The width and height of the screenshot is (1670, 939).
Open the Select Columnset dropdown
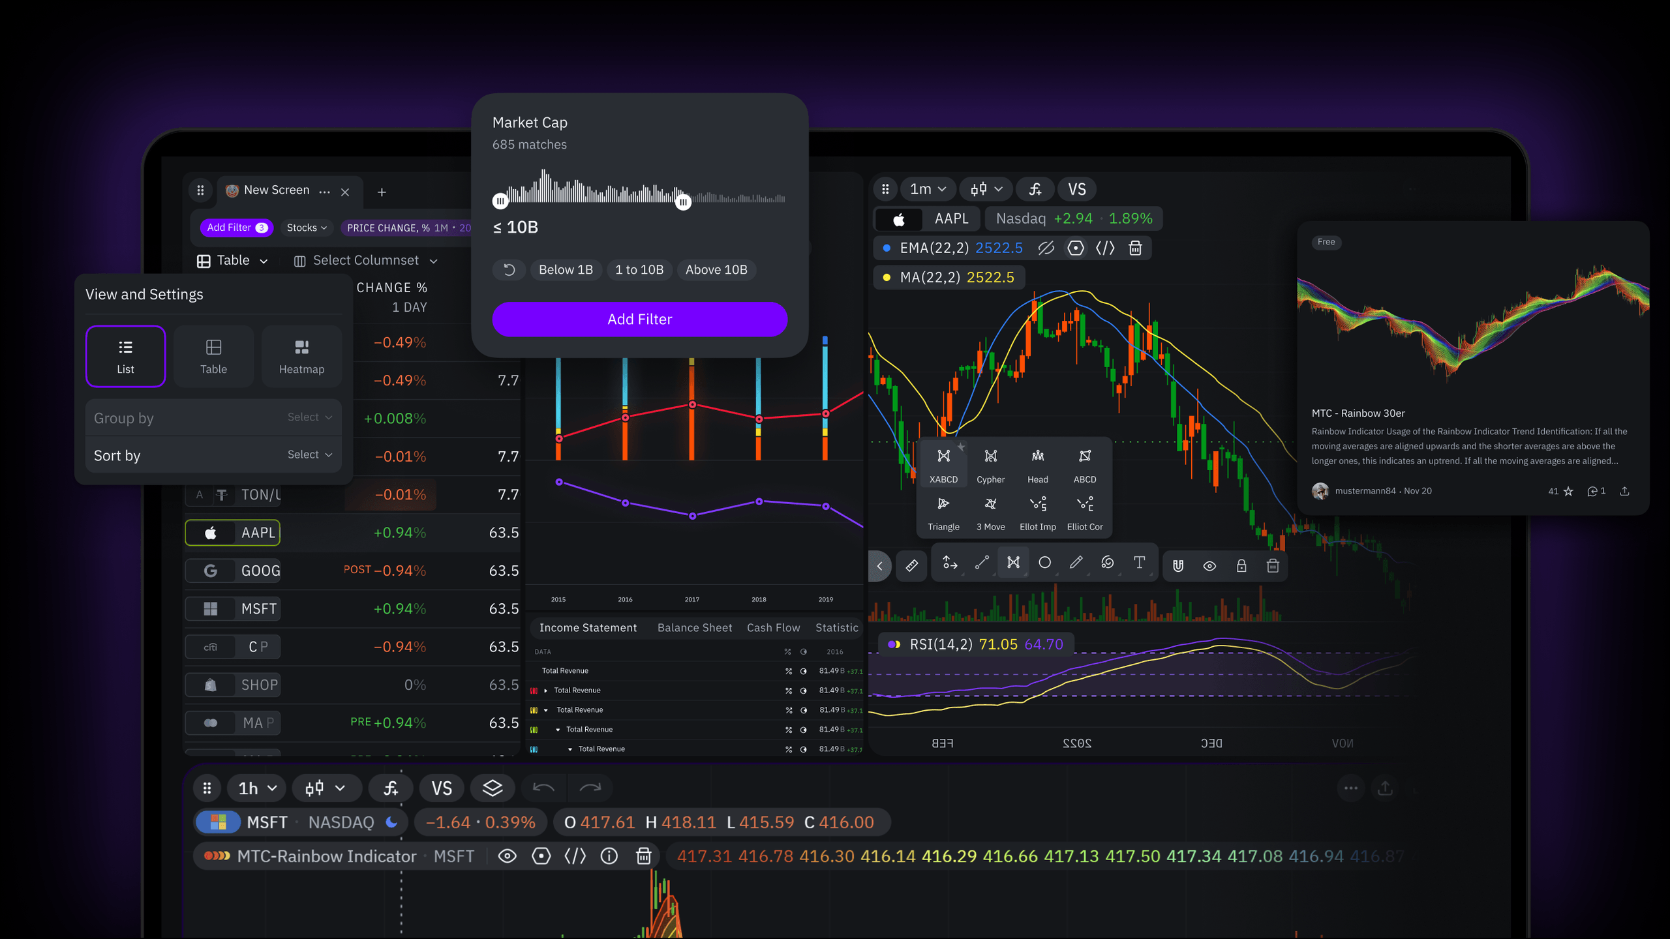click(366, 260)
